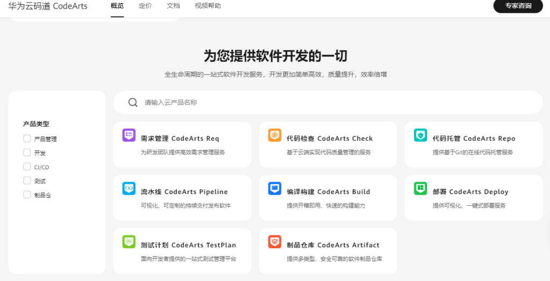The width and height of the screenshot is (550, 281).
Task: Focus the 请输入云产品名称 search field
Action: point(328,103)
